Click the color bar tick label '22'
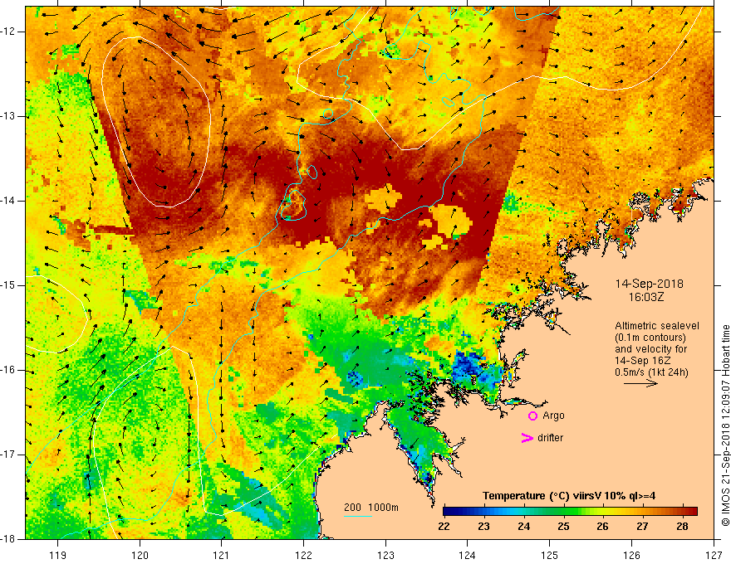The image size is (731, 564). tap(444, 527)
